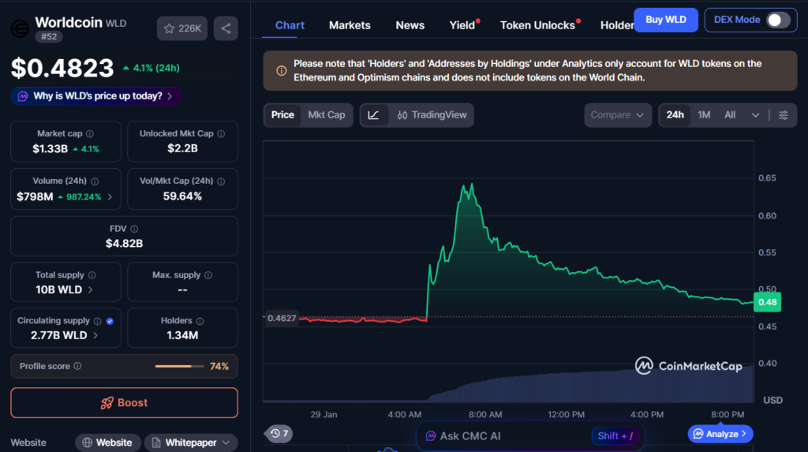The height and width of the screenshot is (452, 808).
Task: Open the Token Unlocks tab
Action: (537, 25)
